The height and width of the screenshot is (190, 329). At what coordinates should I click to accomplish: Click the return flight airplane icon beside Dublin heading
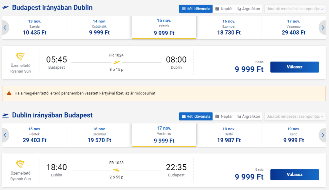pos(5,115)
